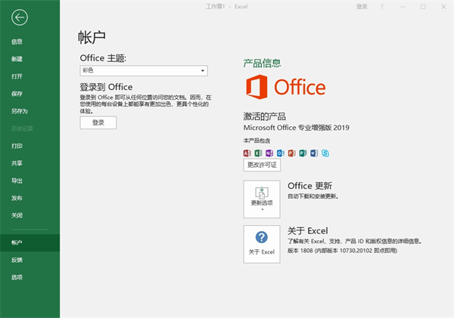Open the 关于 Excel button
This screenshot has height=318, width=454.
[x=262, y=244]
